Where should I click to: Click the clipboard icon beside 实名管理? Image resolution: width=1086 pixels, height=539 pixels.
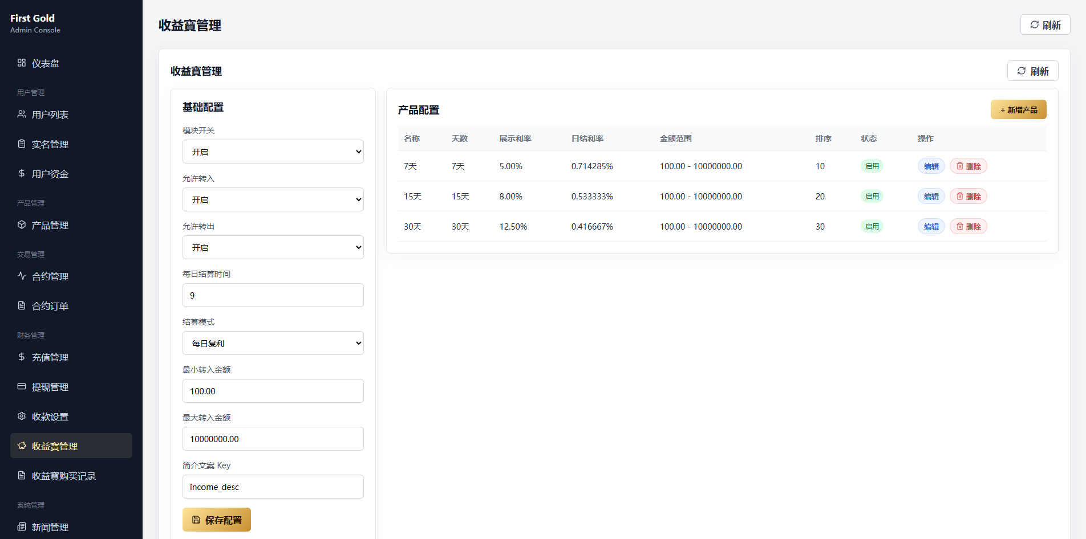[x=22, y=144]
